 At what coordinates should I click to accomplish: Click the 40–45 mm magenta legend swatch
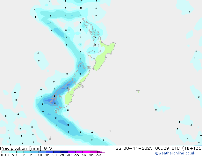click(x=86, y=152)
